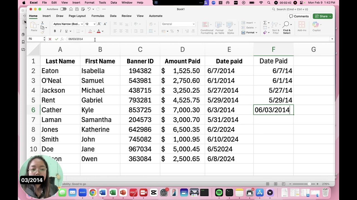Open the Insert cells dropdown

coord(249,23)
